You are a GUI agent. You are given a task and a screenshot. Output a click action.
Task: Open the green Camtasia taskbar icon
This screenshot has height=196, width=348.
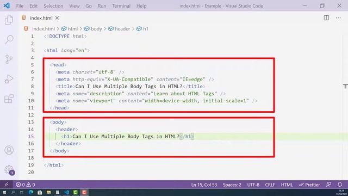pos(75,192)
